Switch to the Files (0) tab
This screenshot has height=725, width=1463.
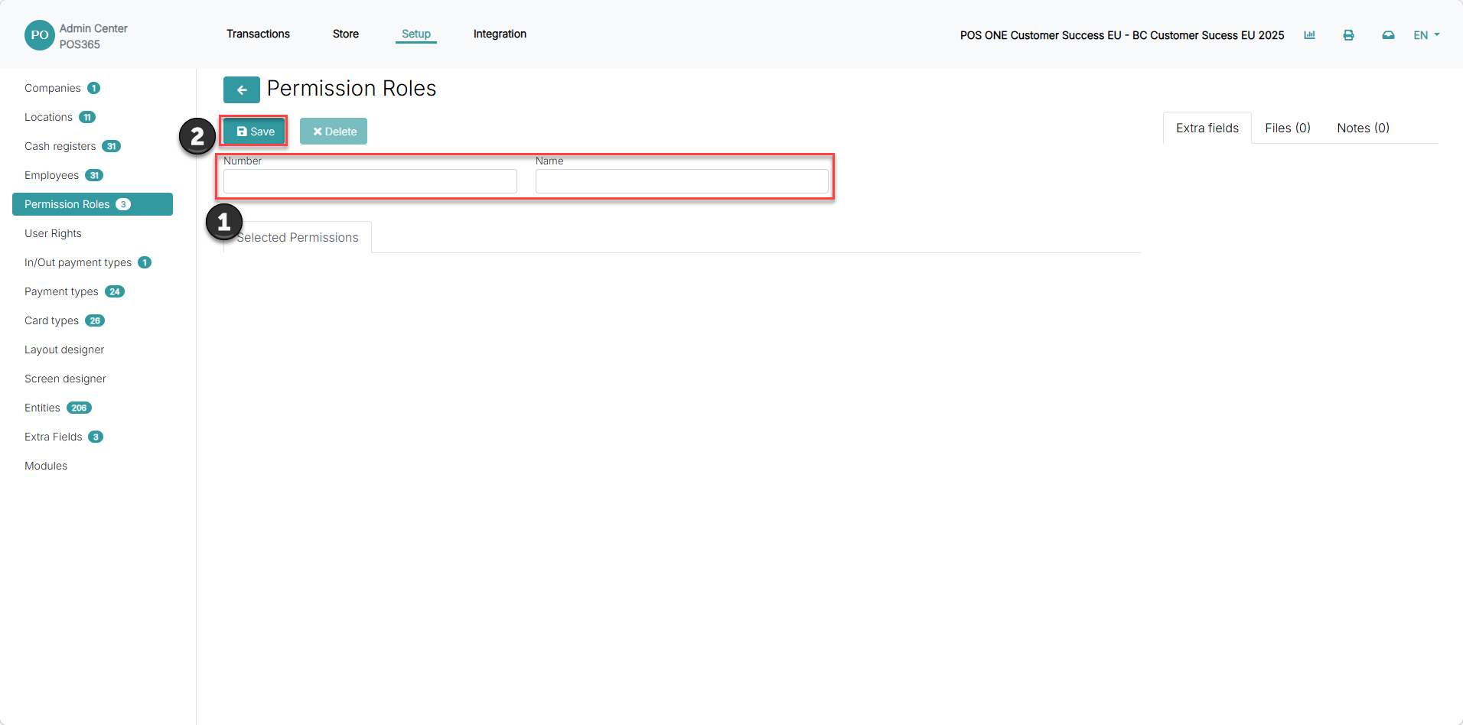click(x=1288, y=128)
